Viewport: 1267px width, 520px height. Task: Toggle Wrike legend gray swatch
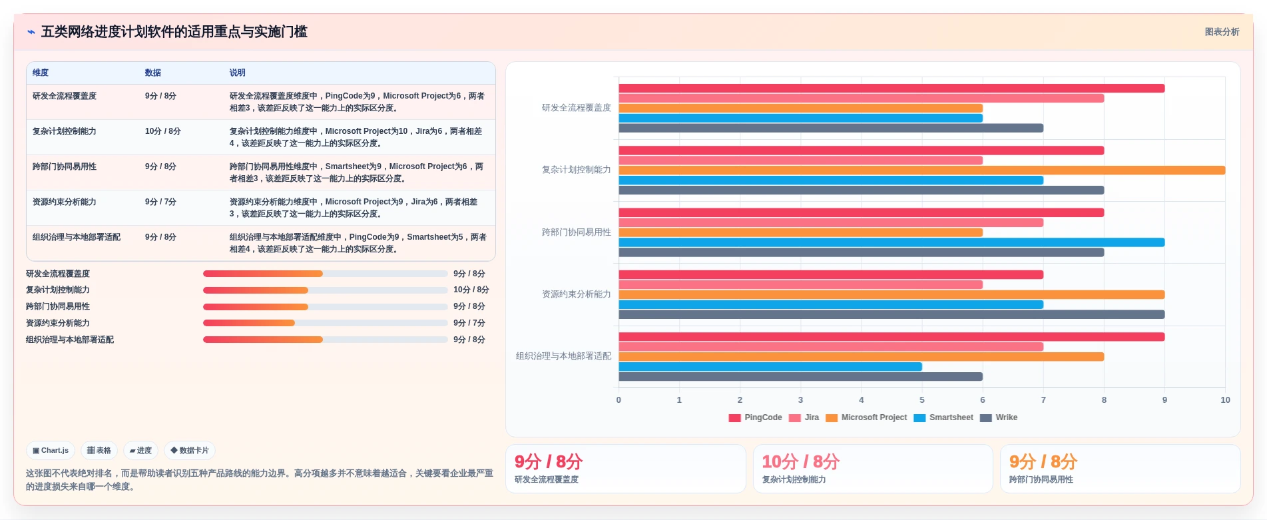coord(986,418)
